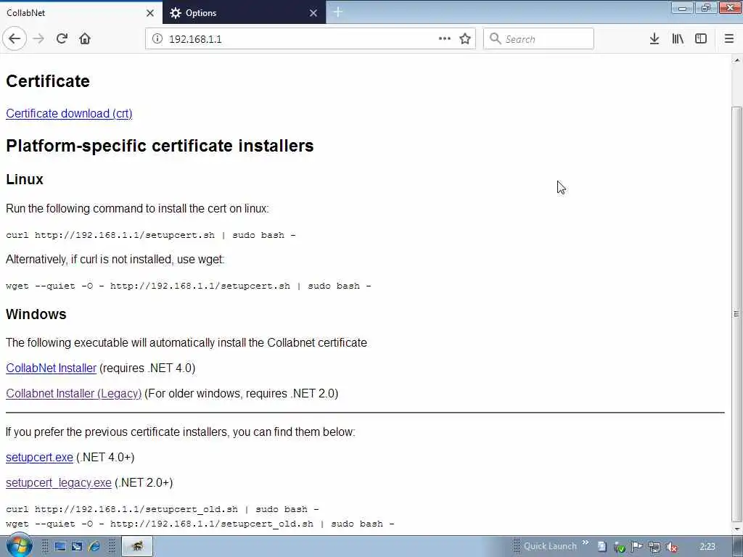Click the Certificate heading
Image resolution: width=743 pixels, height=557 pixels.
(48, 81)
